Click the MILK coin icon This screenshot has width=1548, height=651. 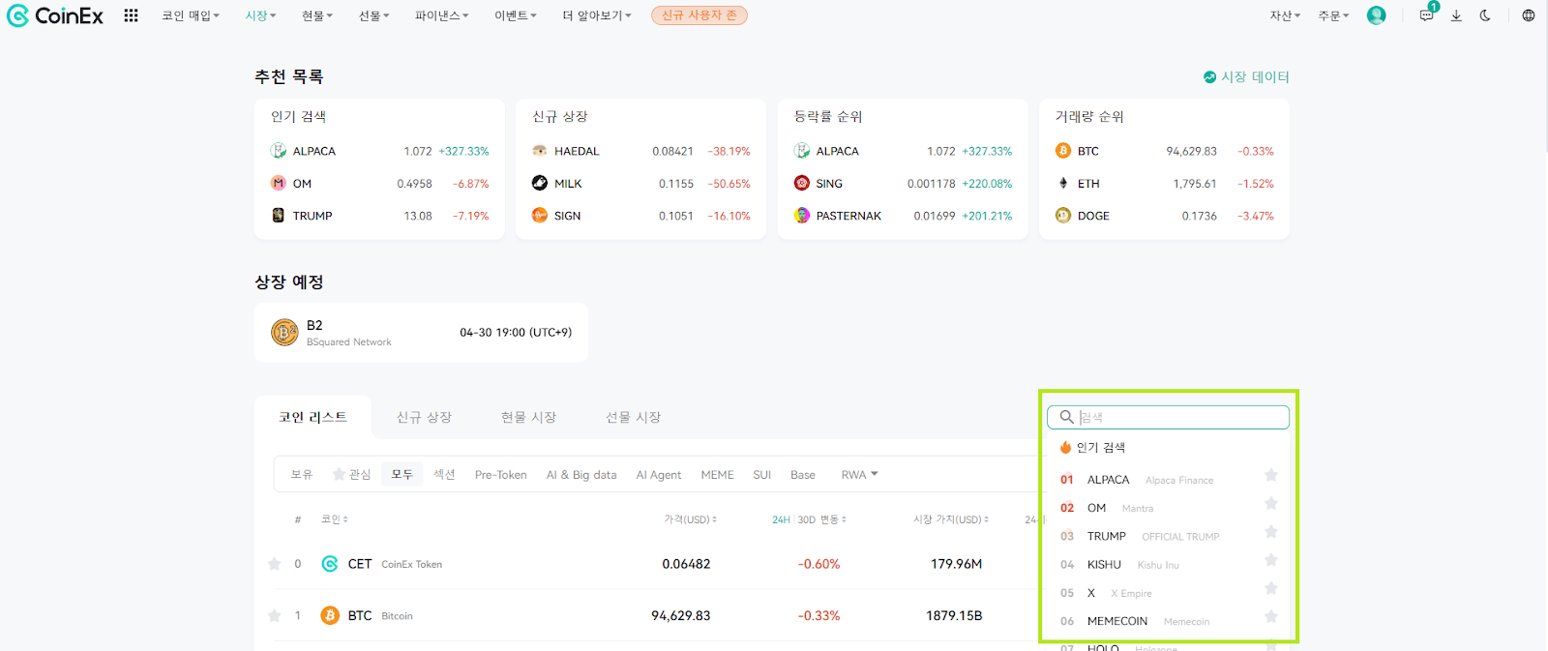pyautogui.click(x=540, y=183)
